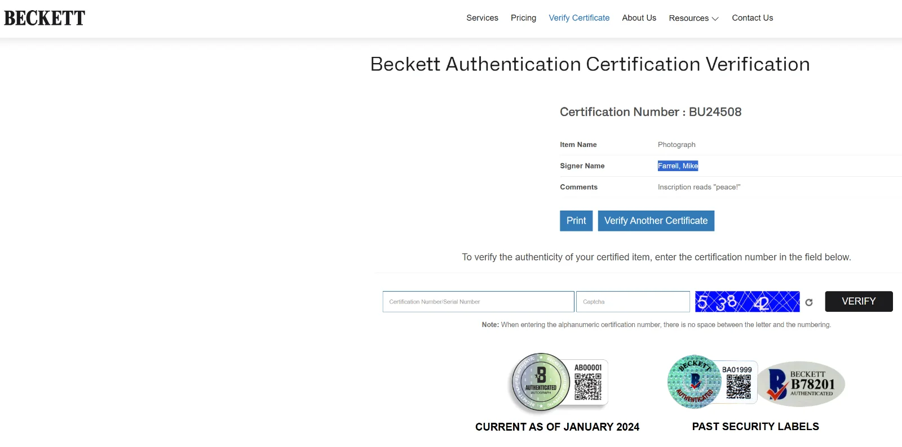The image size is (902, 447).
Task: Click the PAST SECURITY LABELS caption
Action: pos(755,427)
